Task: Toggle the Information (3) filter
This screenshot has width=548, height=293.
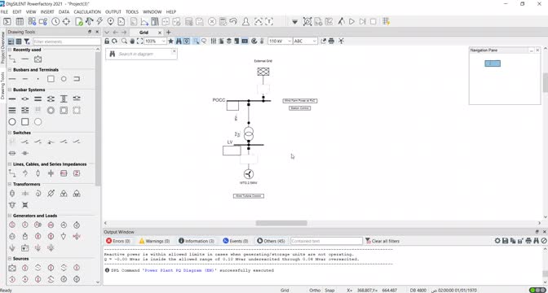Action: pyautogui.click(x=197, y=241)
